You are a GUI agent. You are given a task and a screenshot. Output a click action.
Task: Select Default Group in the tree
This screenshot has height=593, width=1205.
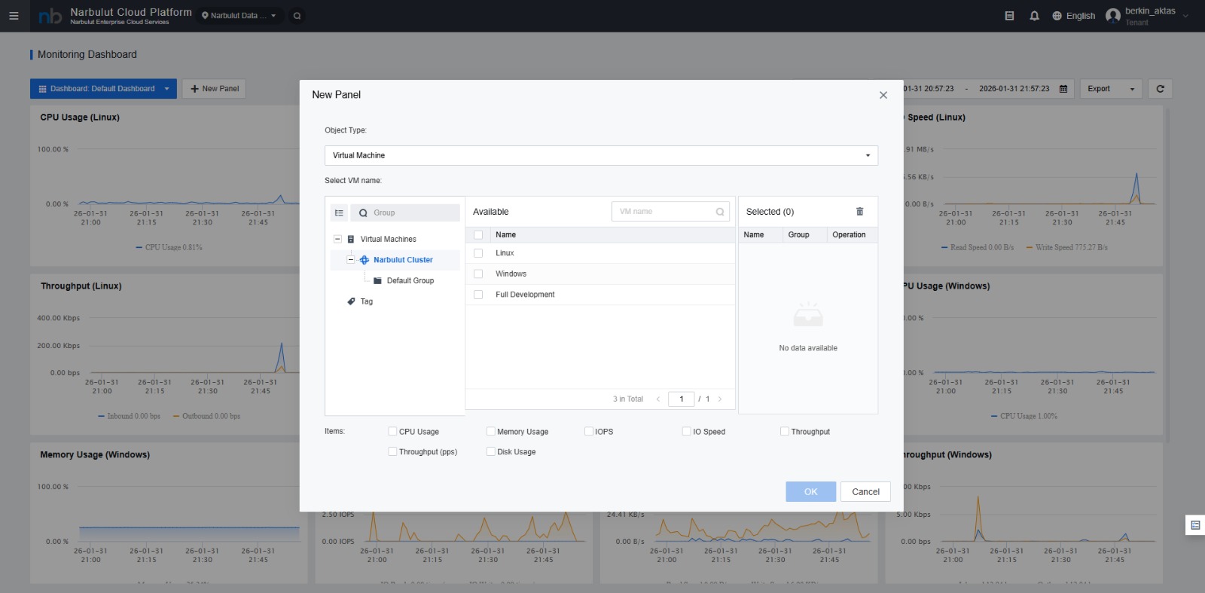[x=410, y=281]
